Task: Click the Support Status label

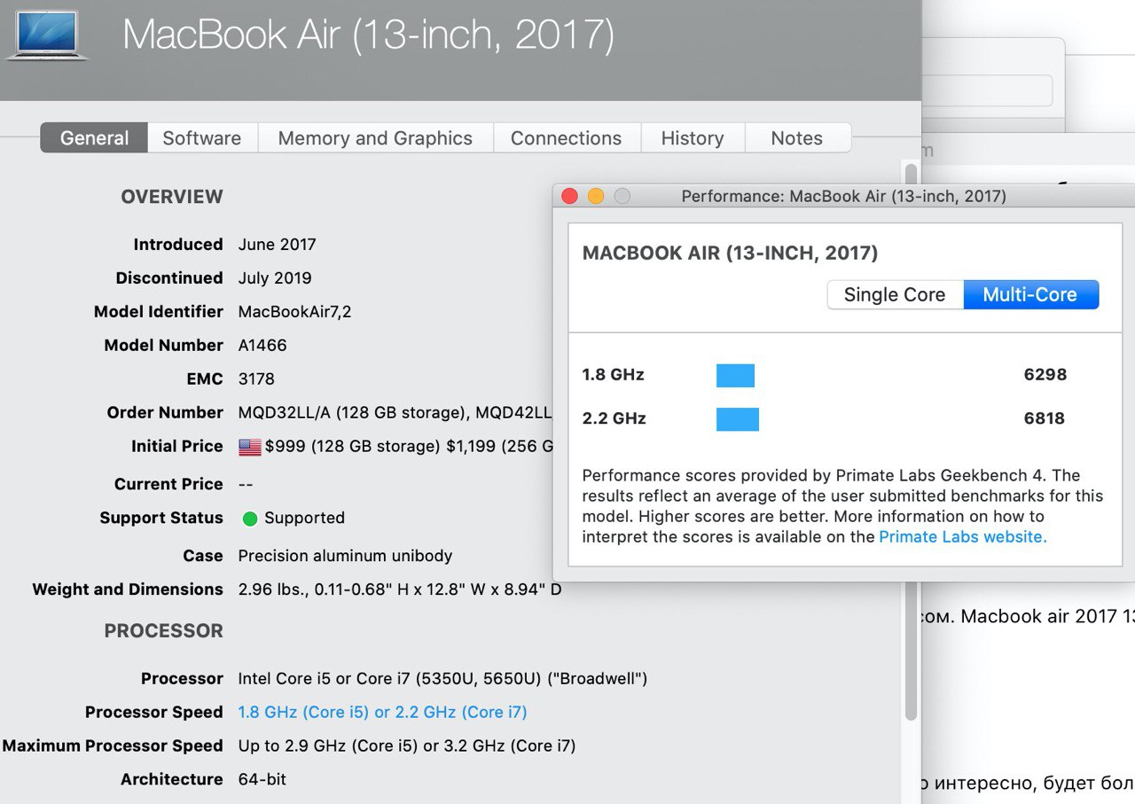Action: 161,519
